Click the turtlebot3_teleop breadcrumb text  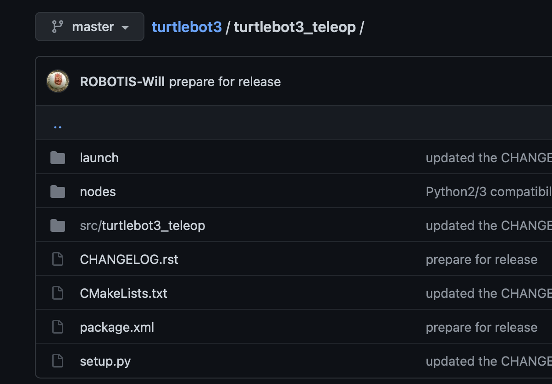295,27
